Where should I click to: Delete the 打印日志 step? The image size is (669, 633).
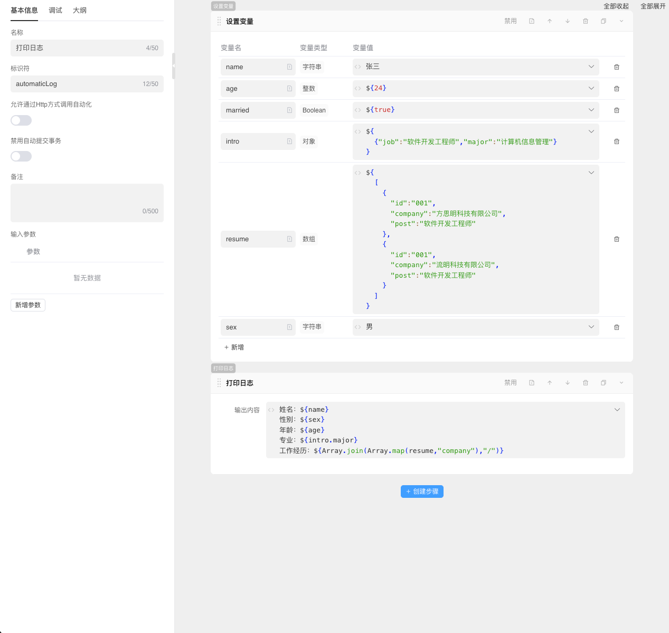586,383
